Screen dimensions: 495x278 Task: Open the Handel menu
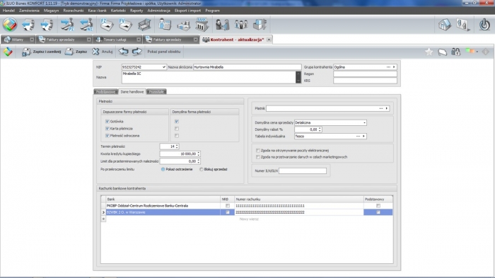pos(8,11)
